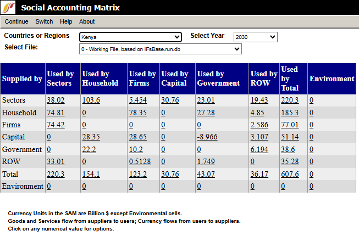Click the Used by Sectors column header
The height and width of the screenshot is (236, 359).
[60, 78]
